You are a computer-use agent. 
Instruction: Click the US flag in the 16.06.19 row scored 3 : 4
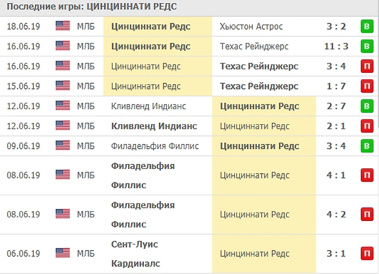click(63, 66)
